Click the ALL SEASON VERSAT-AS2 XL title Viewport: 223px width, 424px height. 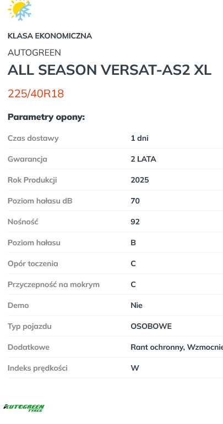pyautogui.click(x=110, y=70)
